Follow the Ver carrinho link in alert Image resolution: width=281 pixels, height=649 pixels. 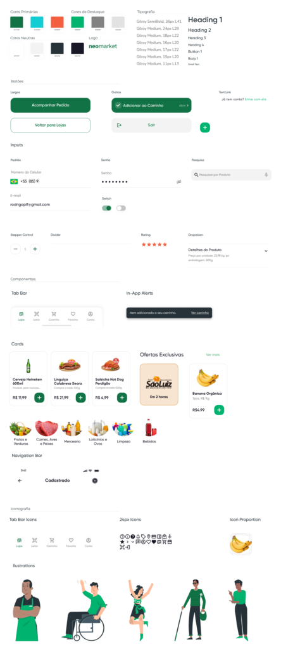(x=199, y=312)
